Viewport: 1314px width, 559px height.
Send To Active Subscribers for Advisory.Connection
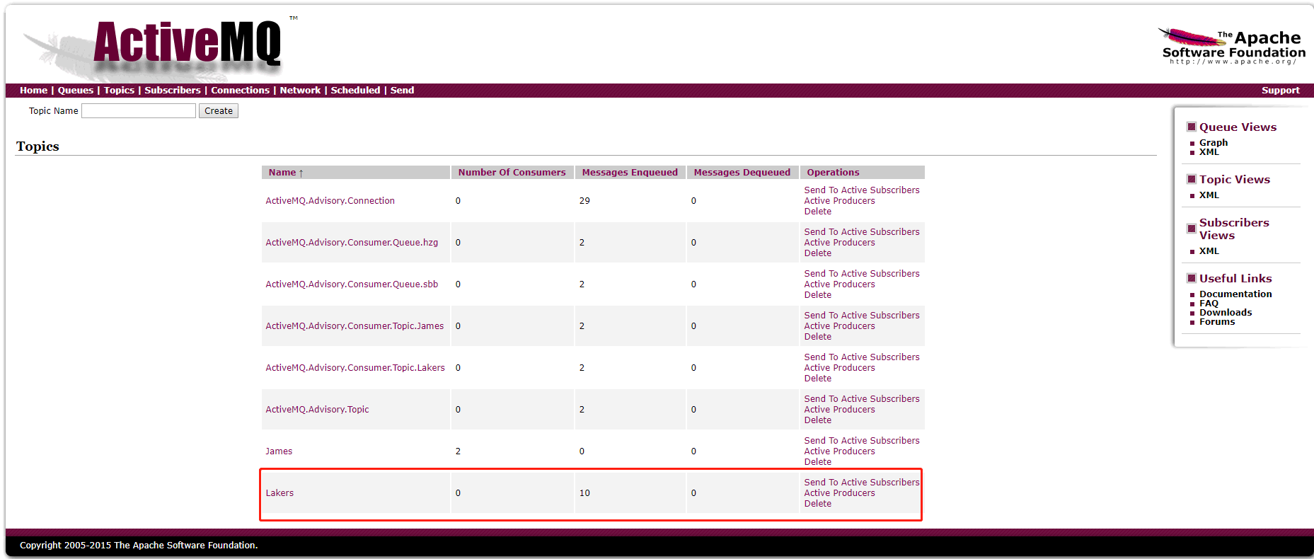(862, 190)
